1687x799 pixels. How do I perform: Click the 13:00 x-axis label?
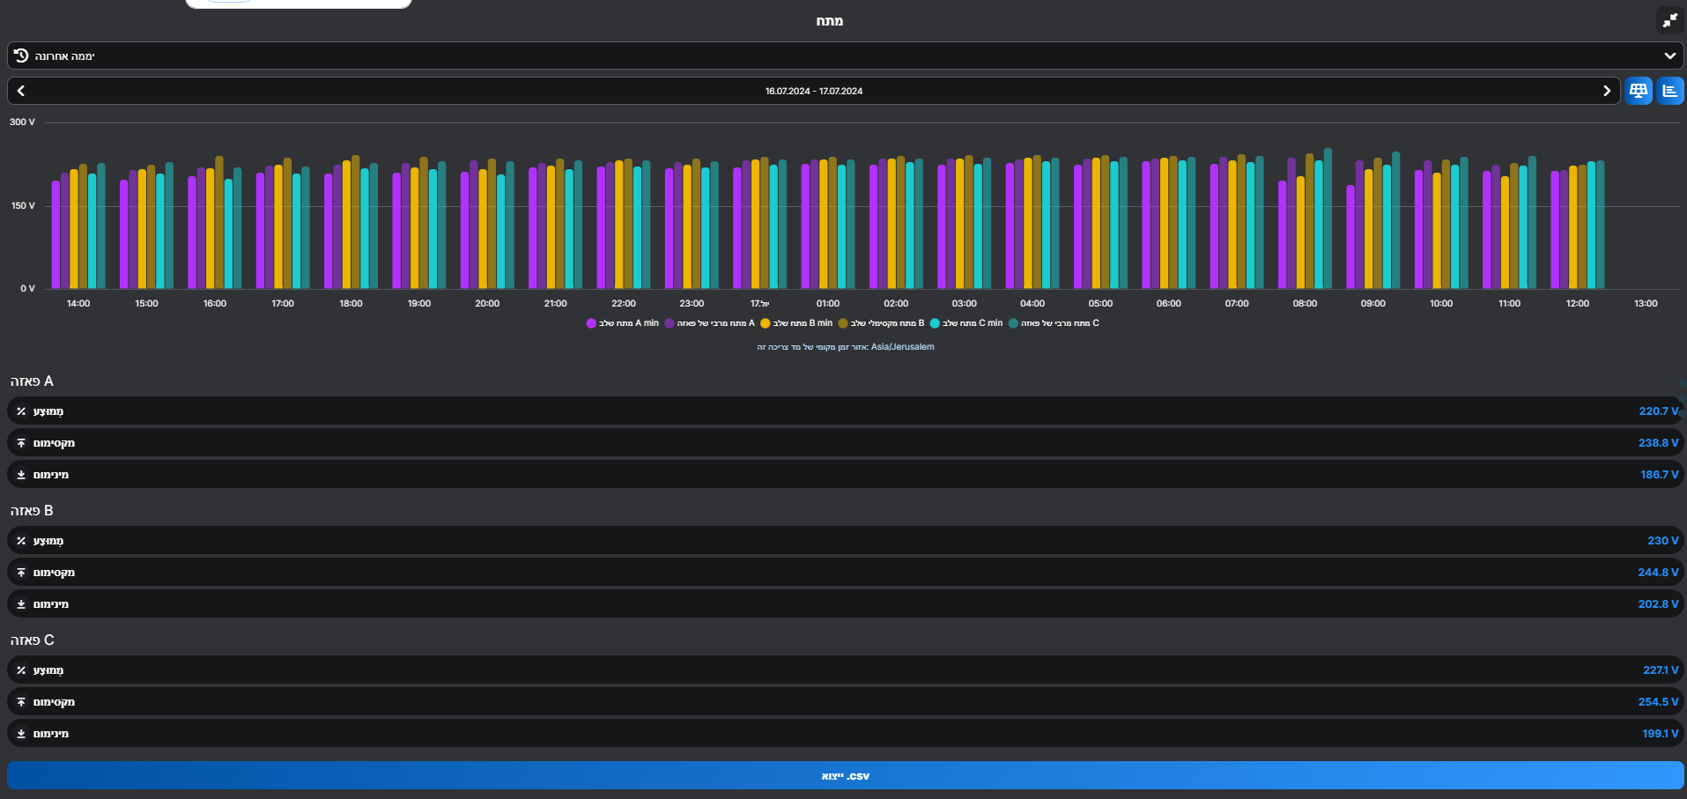tap(1646, 304)
